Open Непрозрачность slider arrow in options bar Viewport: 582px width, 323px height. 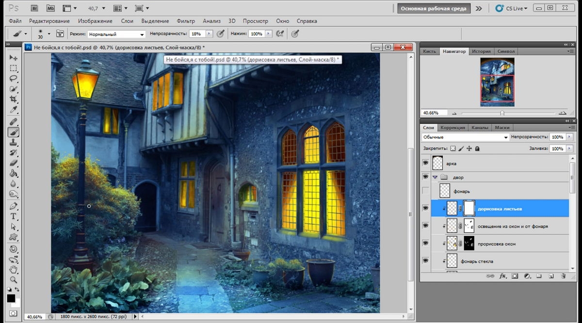pyautogui.click(x=210, y=34)
